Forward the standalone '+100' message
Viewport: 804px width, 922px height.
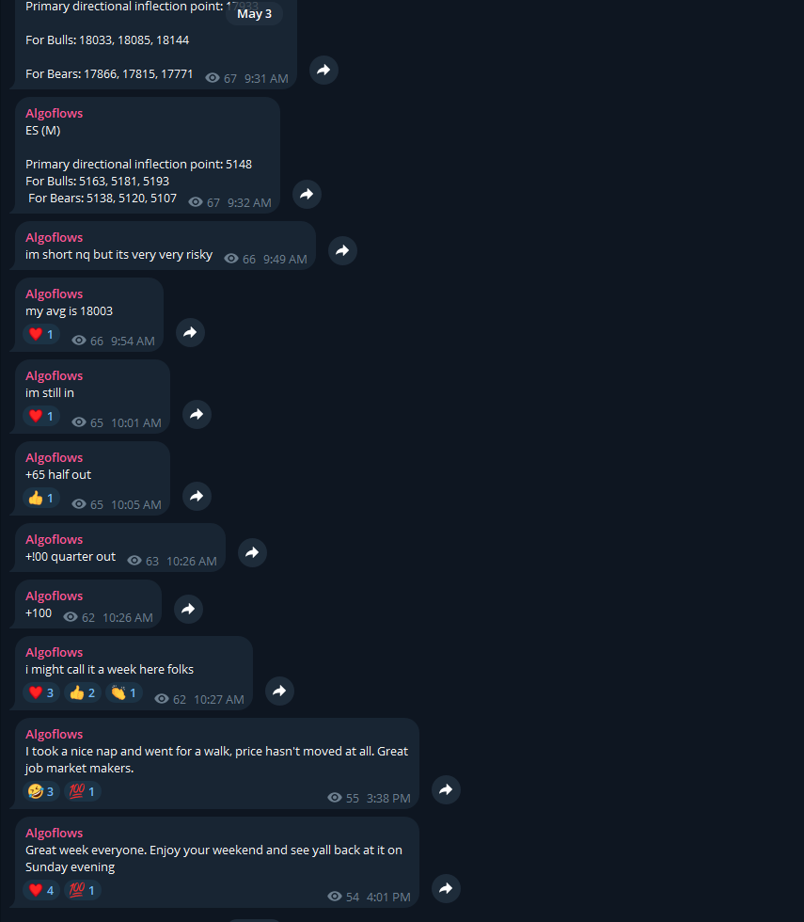(189, 610)
